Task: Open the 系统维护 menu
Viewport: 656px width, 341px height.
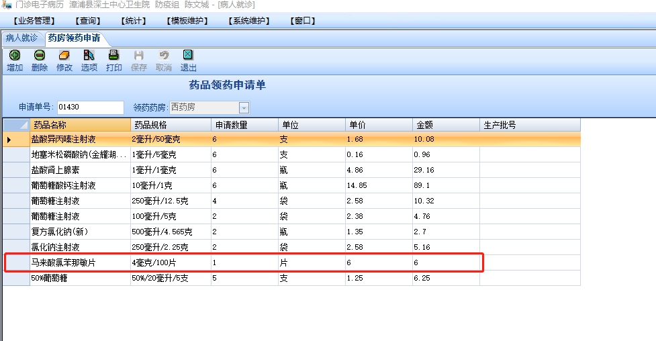Action: pyautogui.click(x=249, y=21)
